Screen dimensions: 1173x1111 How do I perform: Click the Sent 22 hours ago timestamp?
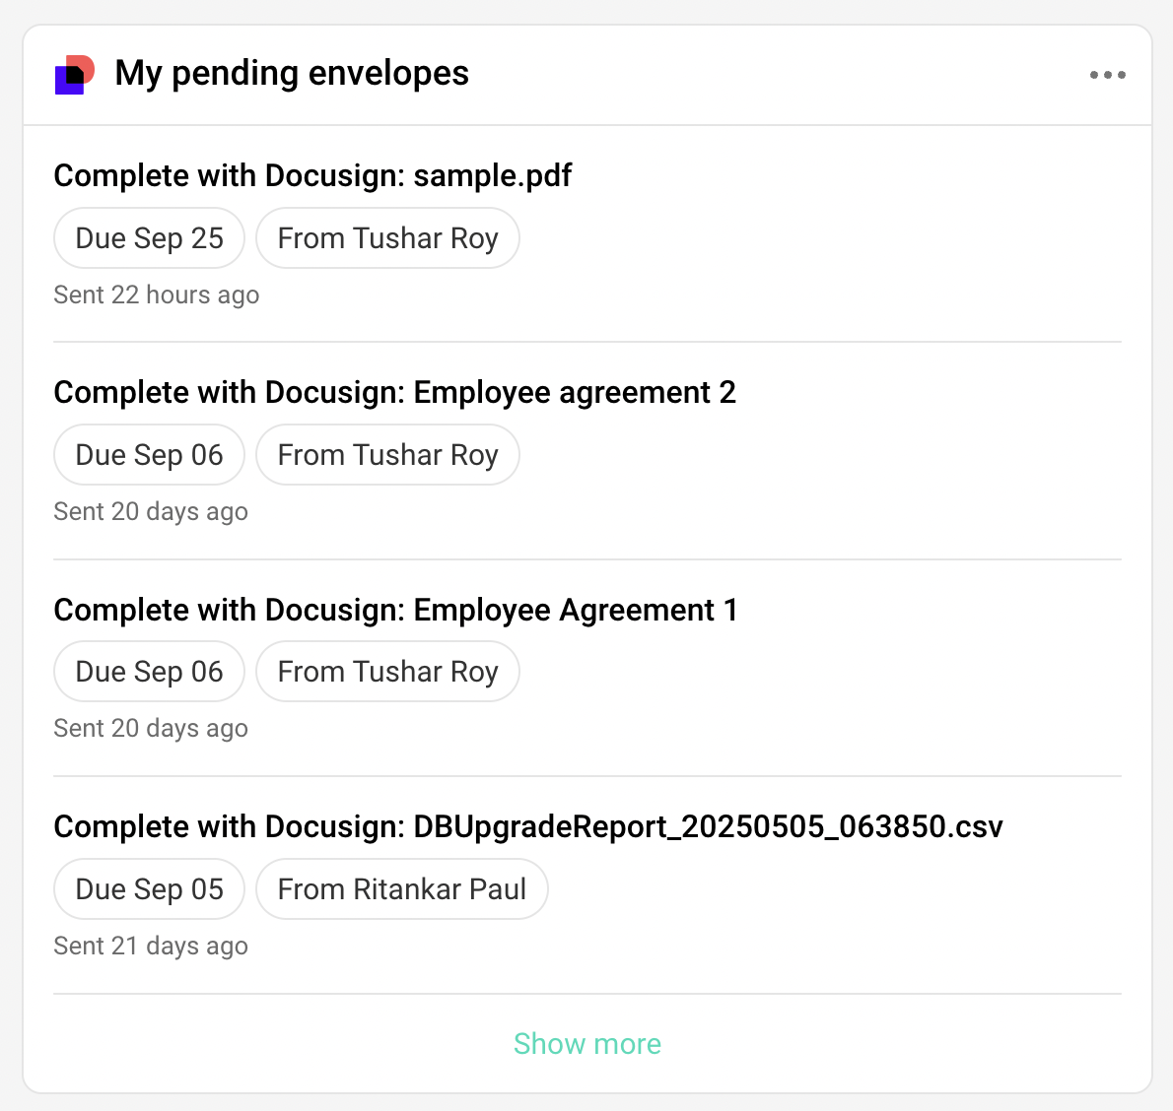156,295
